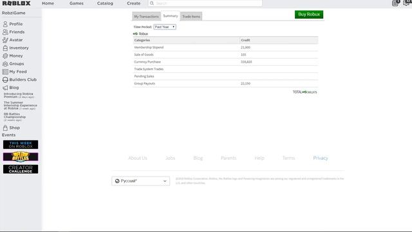Viewport: 412px width, 232px height.
Task: Open the Home menu in top bar
Action: 48,3
